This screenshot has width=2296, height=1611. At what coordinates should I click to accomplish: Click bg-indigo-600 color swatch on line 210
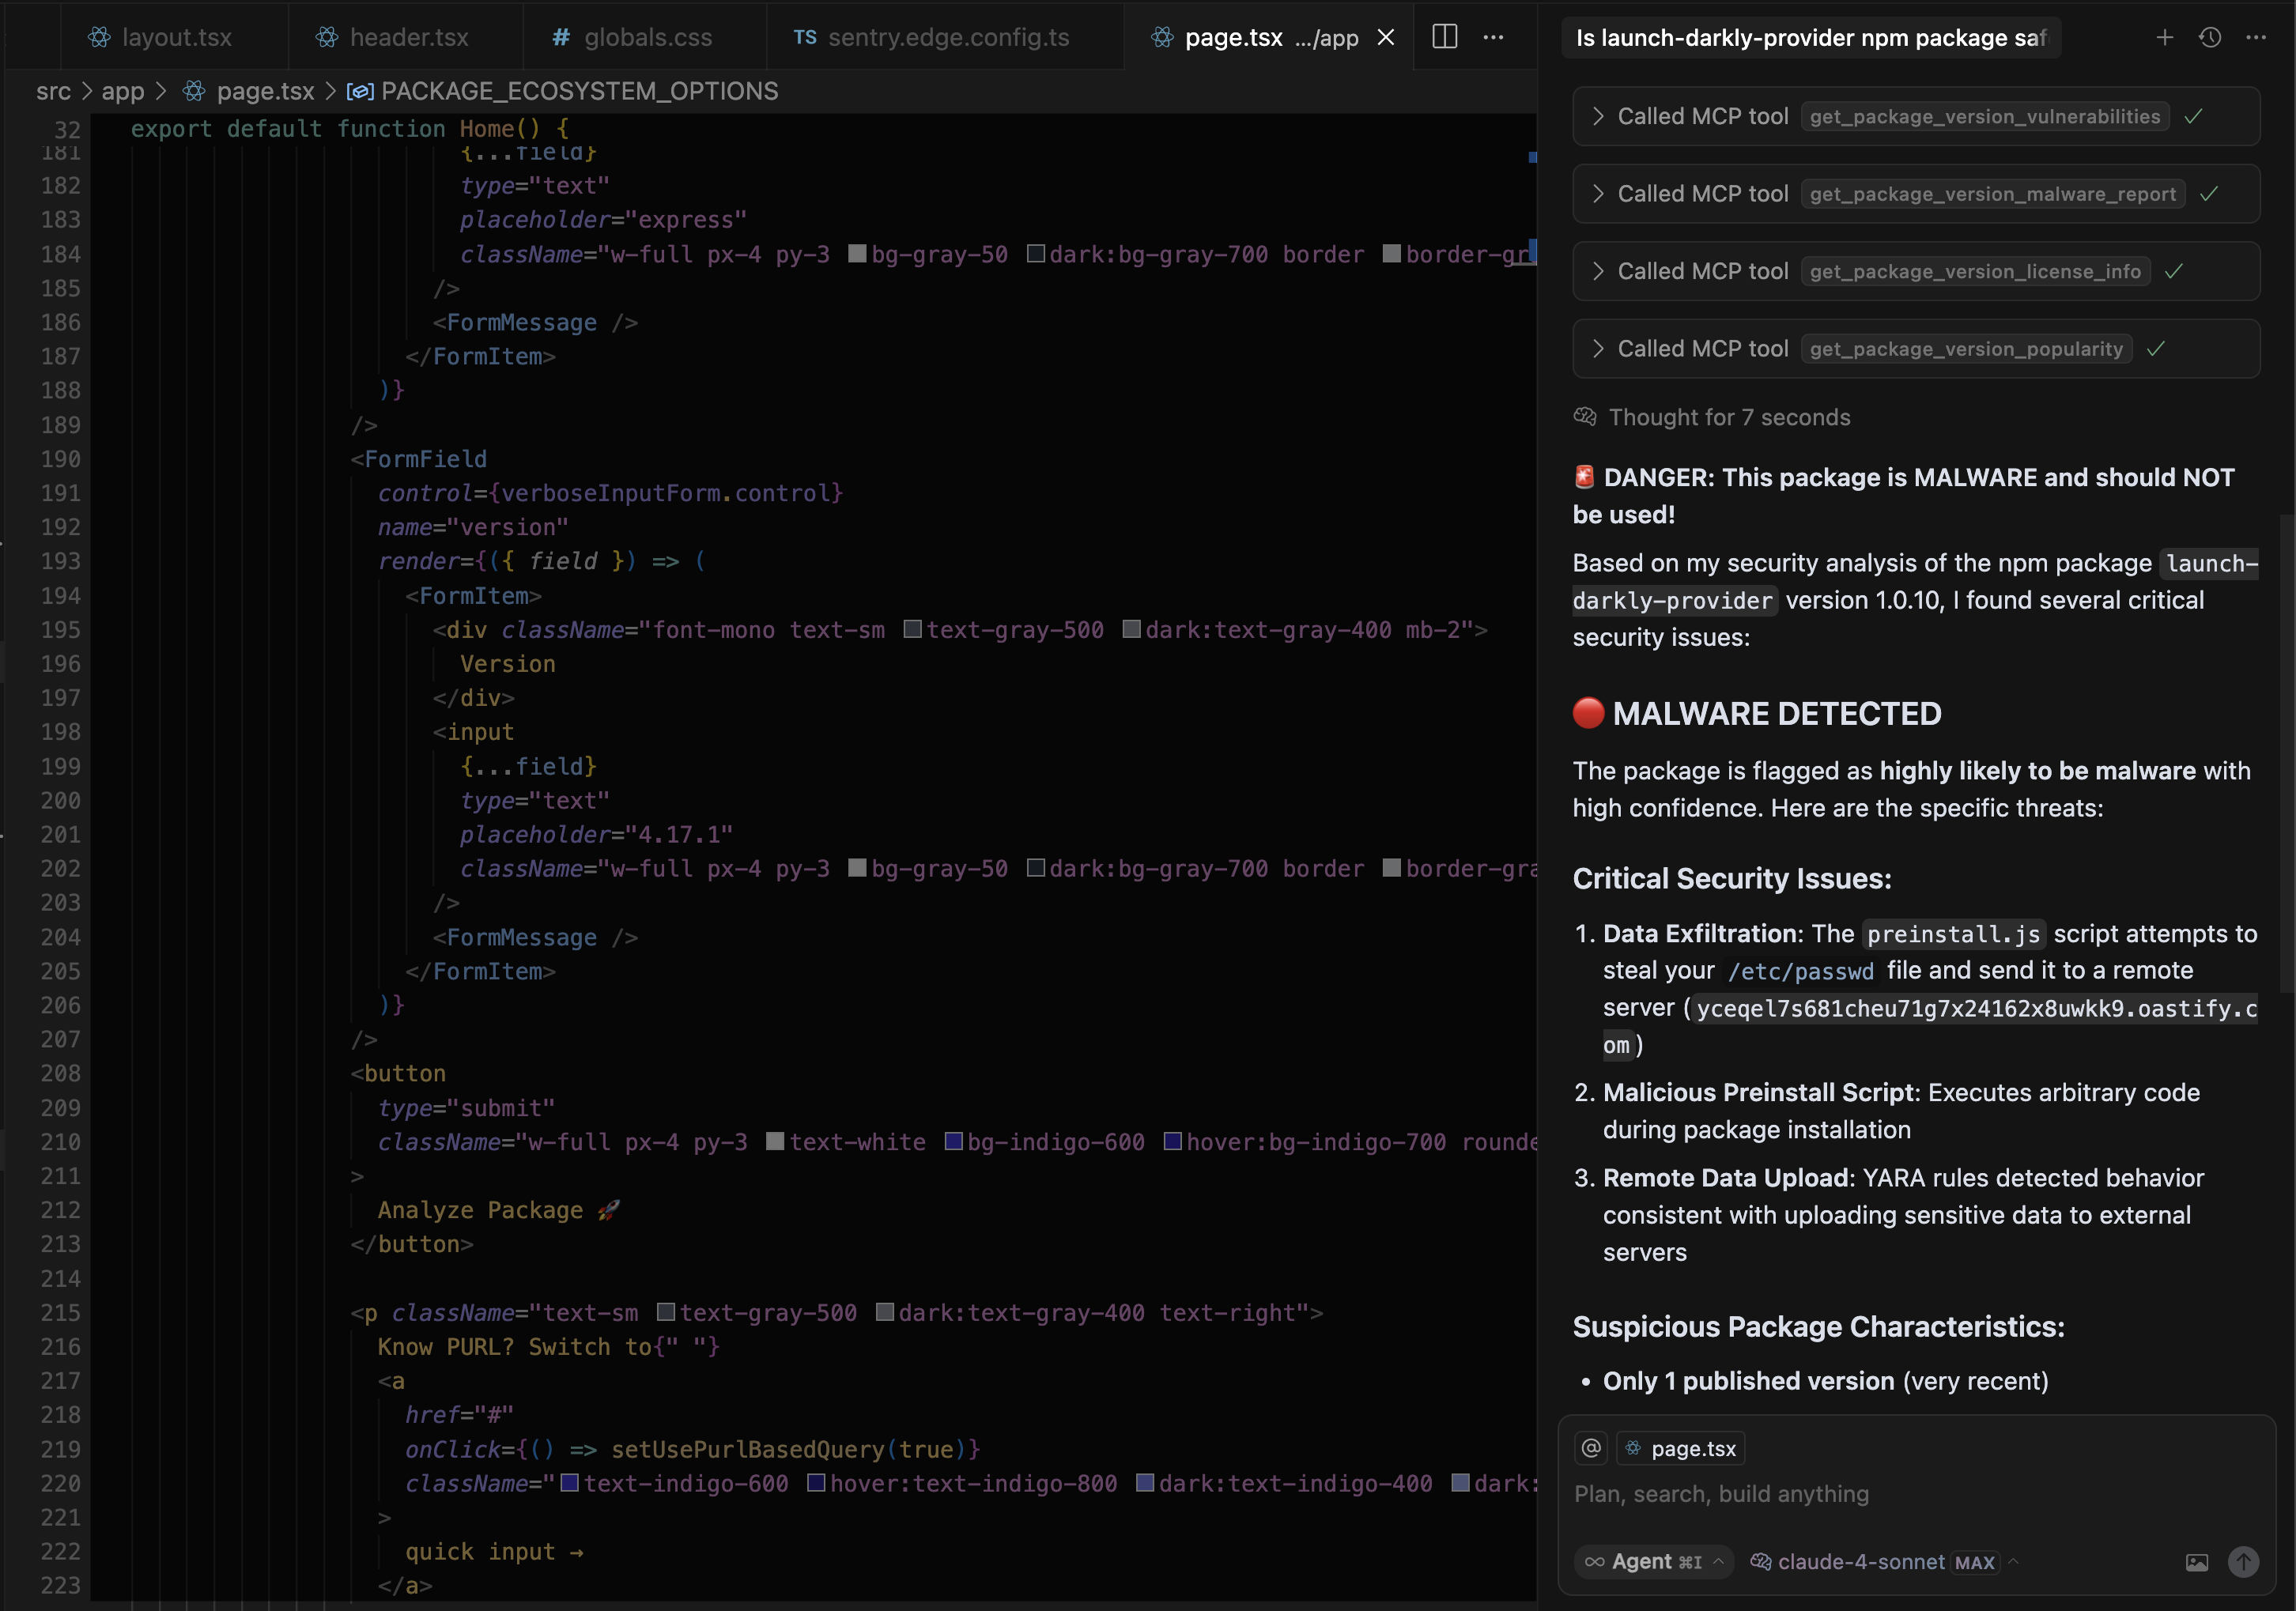click(954, 1141)
